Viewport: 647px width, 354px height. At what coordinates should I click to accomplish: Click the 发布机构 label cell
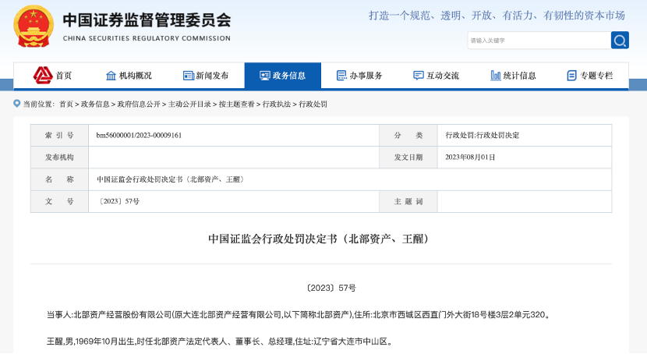(x=59, y=158)
